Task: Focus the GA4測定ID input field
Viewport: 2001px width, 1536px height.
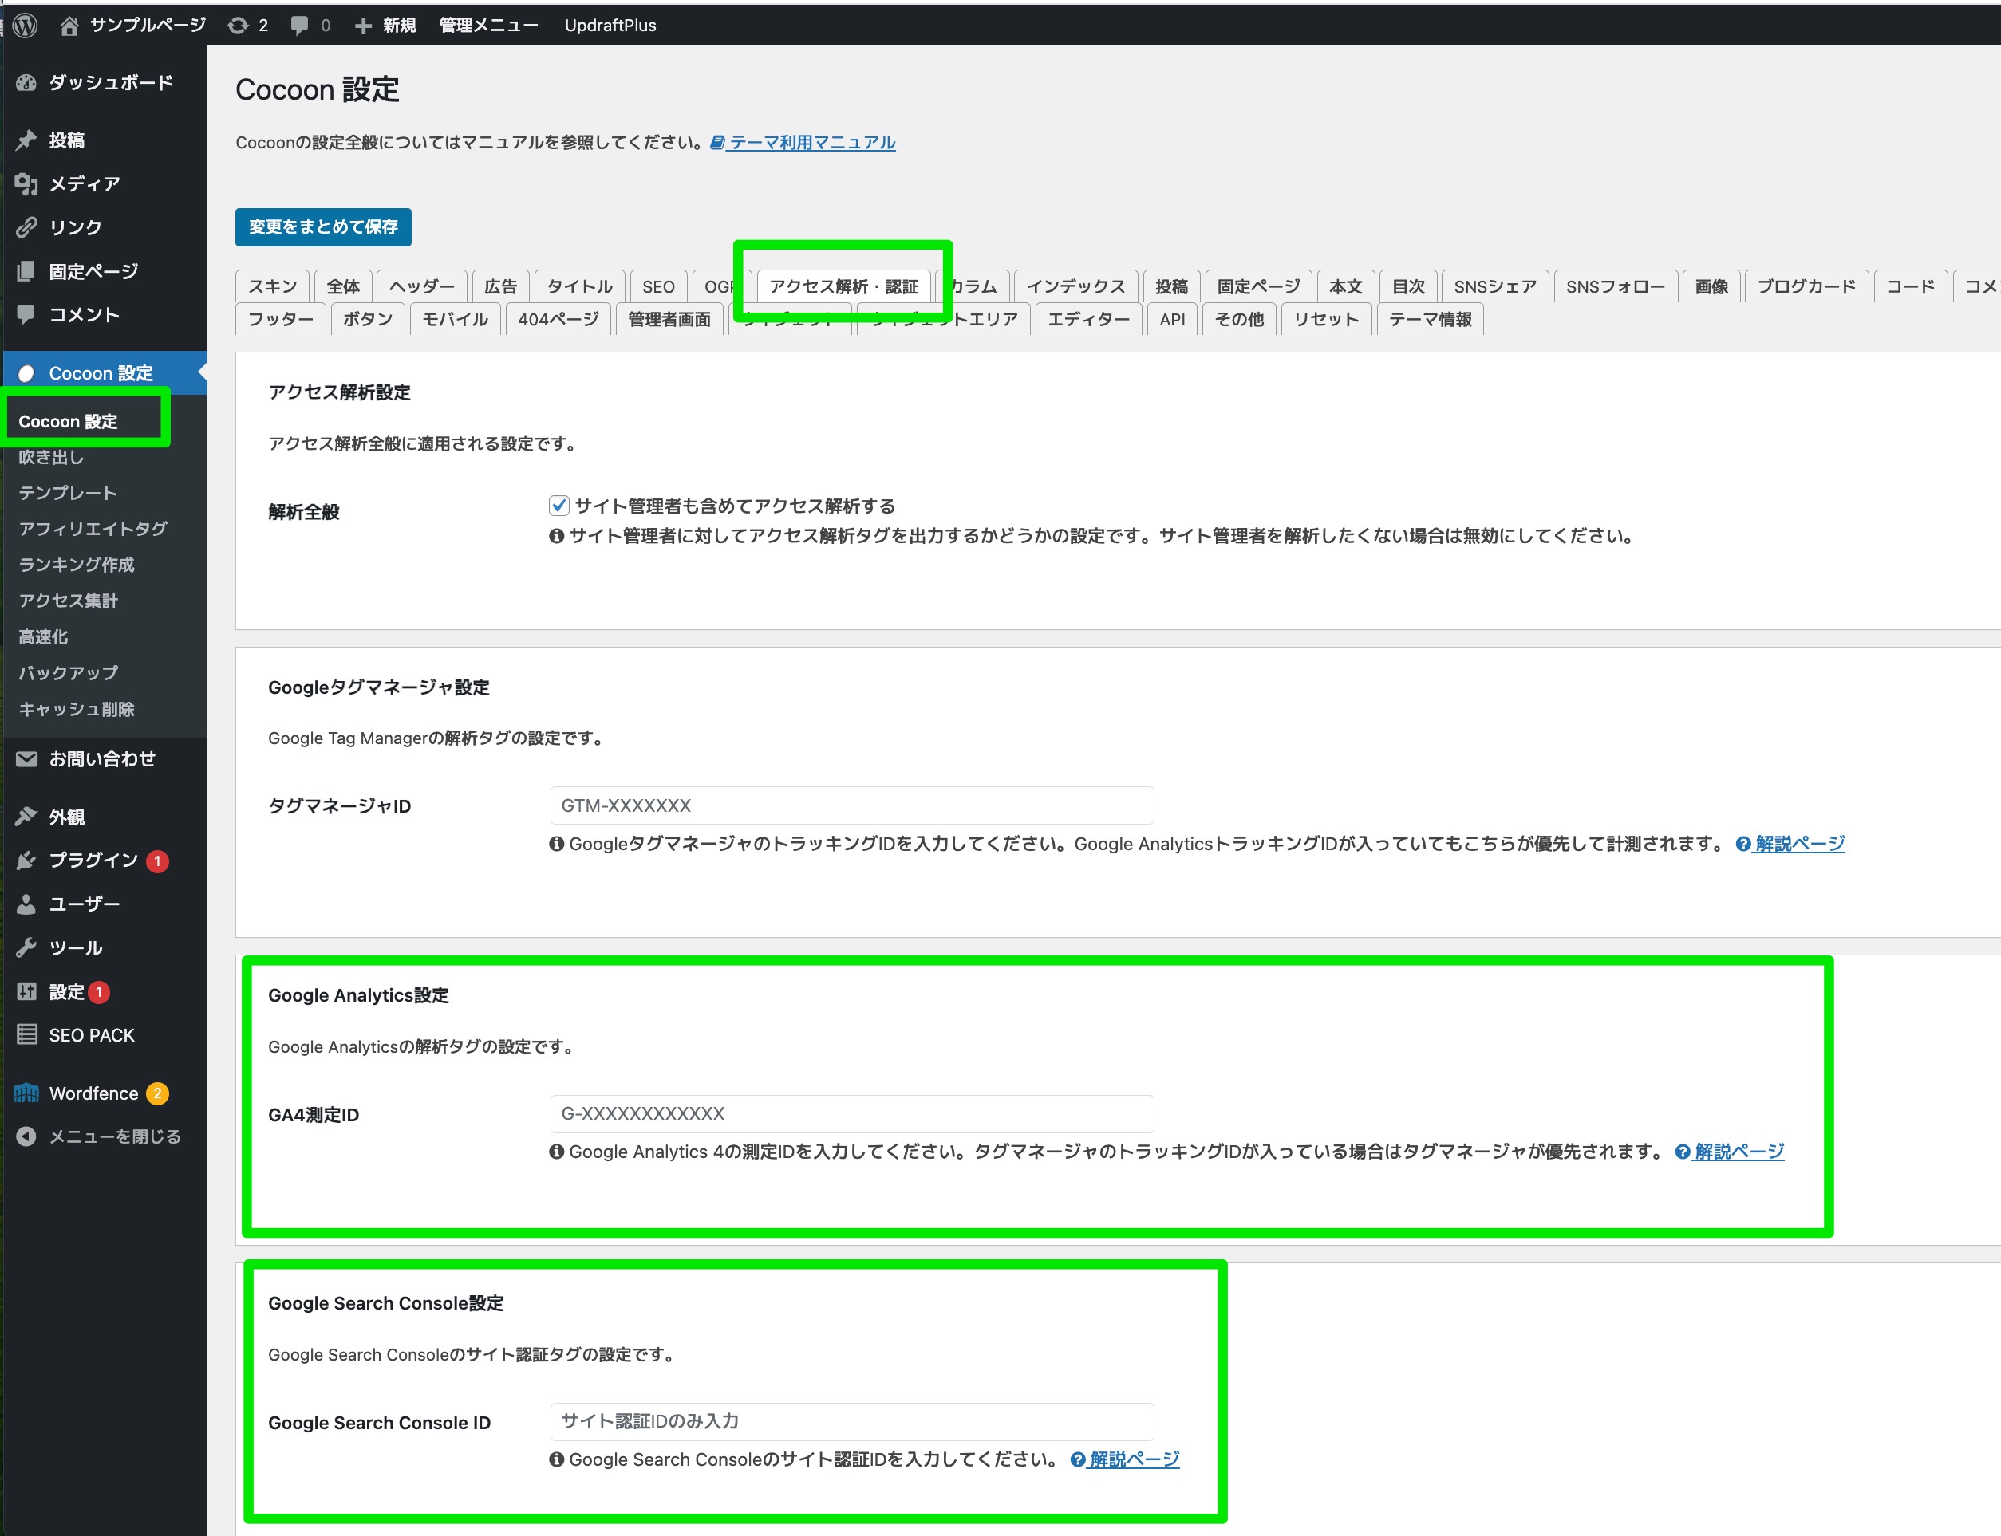Action: pos(851,1113)
